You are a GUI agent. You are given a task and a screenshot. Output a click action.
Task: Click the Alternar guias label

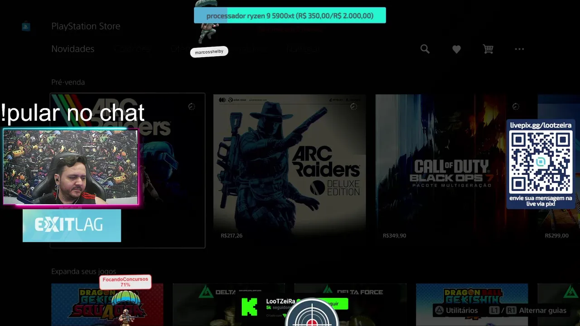(543, 311)
